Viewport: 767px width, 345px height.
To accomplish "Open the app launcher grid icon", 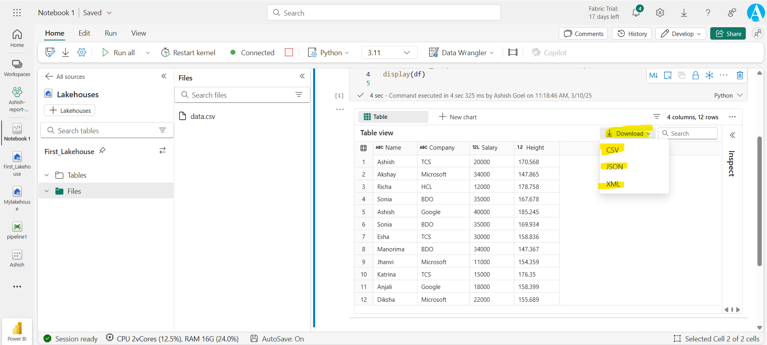I will tap(17, 13).
